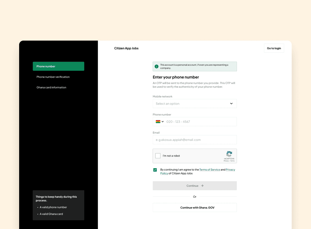Open the Terms of Service link
This screenshot has height=229, width=311.
[209, 170]
